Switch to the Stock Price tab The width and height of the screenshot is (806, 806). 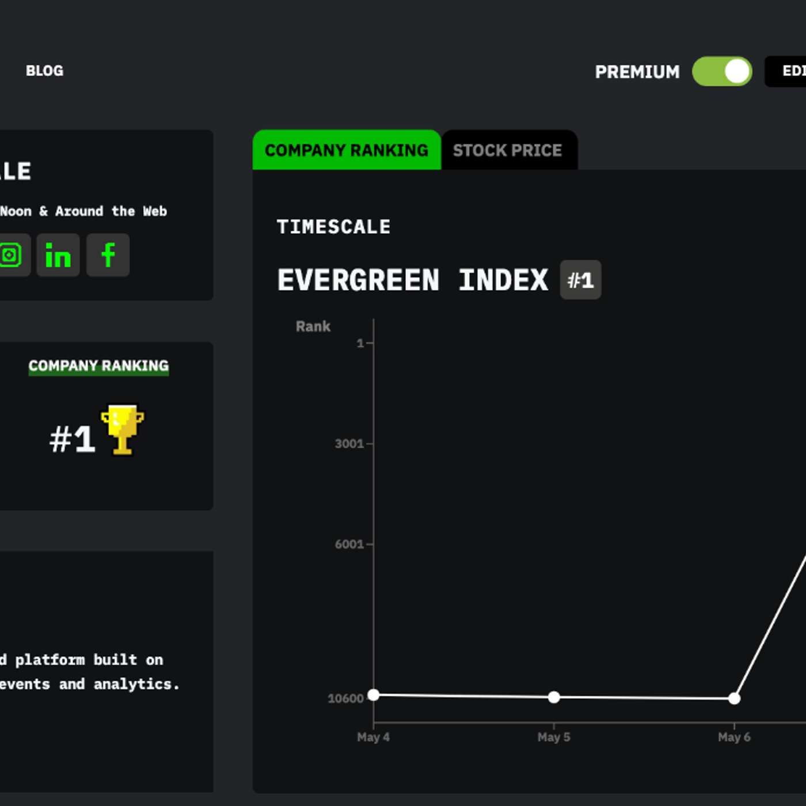click(507, 150)
